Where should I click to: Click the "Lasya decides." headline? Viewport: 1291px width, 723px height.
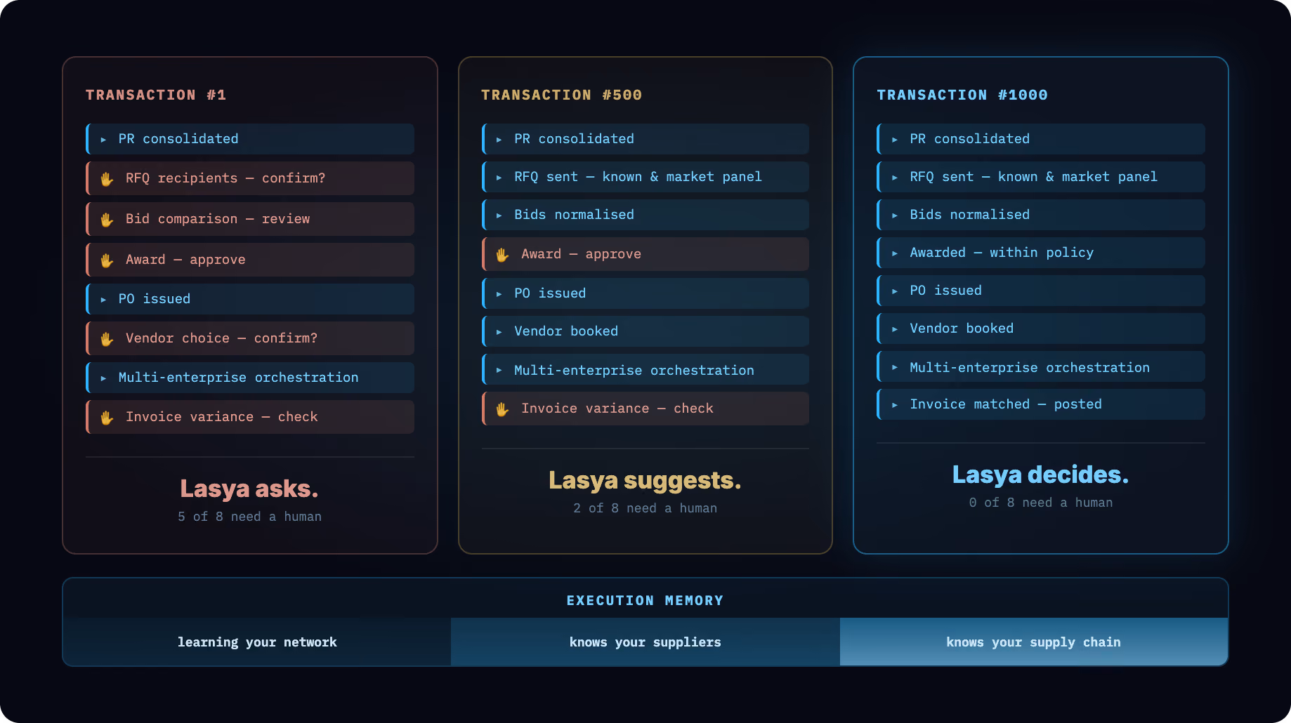click(1040, 475)
